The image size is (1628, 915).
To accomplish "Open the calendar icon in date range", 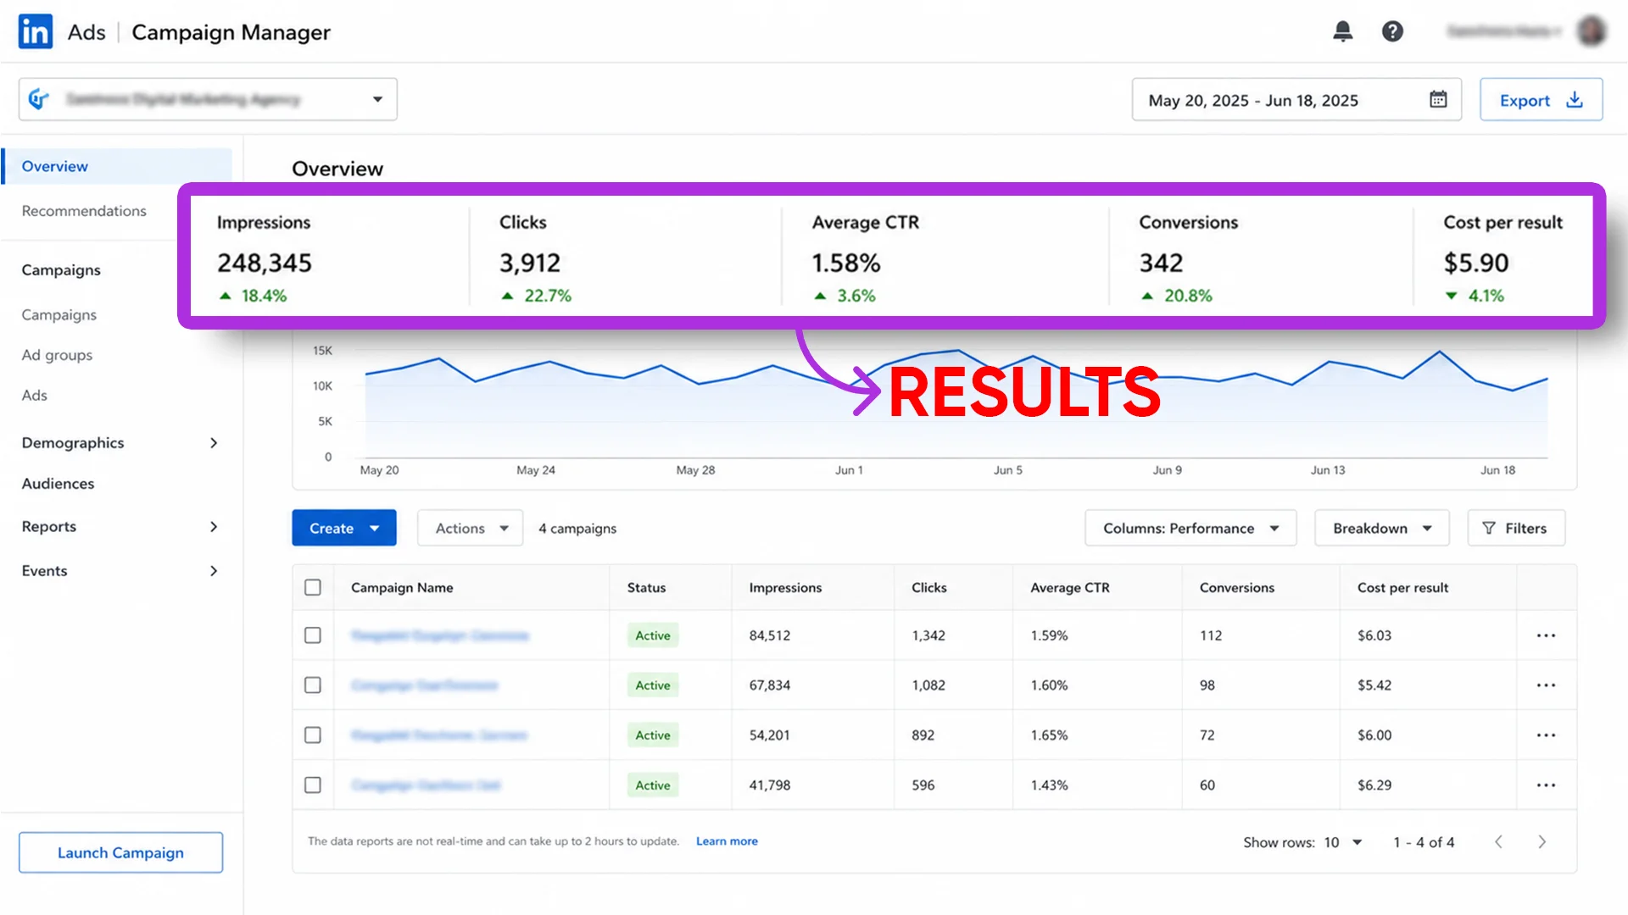I will 1438,99.
